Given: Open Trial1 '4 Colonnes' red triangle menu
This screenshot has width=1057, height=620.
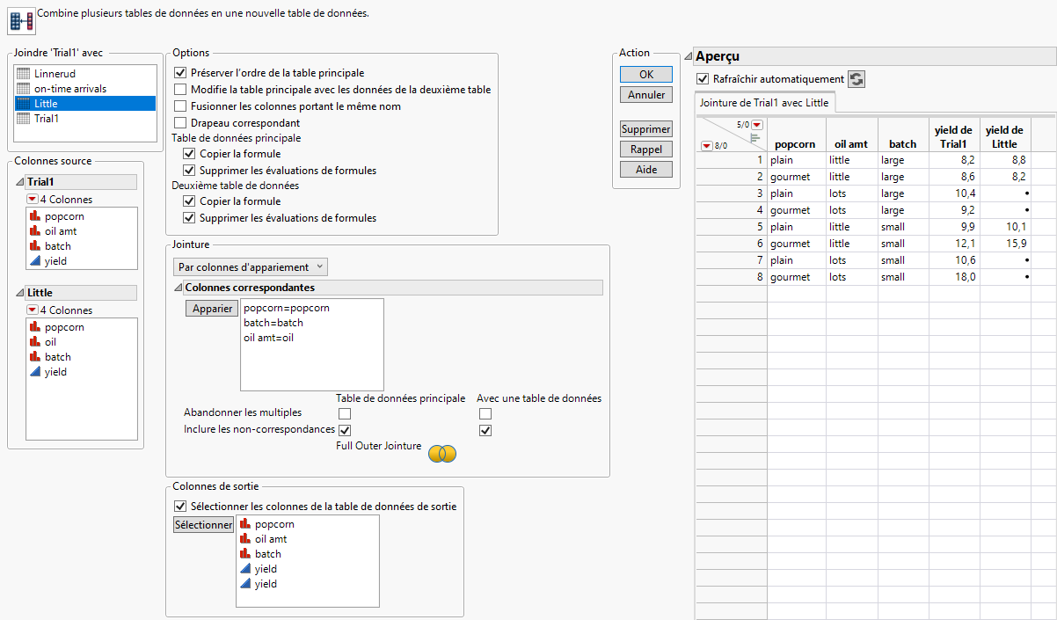Looking at the screenshot, I should coord(33,199).
